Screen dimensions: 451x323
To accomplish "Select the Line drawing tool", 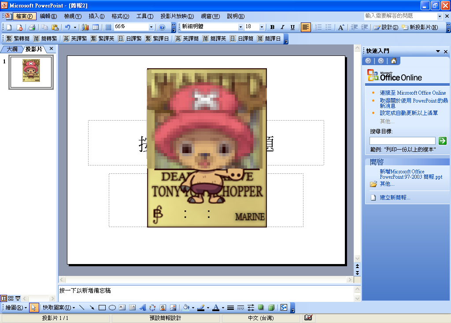I will 81,308.
